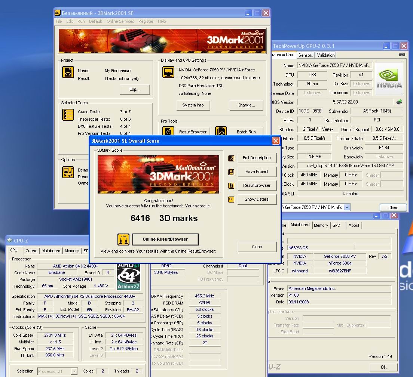413x377 pixels.
Task: Open the Memory tab in left CPU-Z window
Action: [72, 251]
